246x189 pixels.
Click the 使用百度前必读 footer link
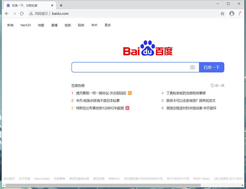click(79, 179)
